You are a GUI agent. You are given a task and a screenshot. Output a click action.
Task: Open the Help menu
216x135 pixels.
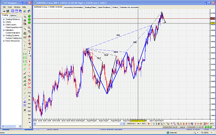click(24, 7)
